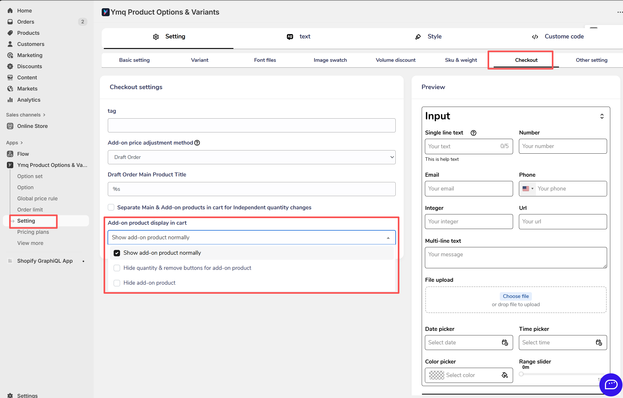Screen dimensions: 623x398
Task: Enable Separate Main & Add-on products checkbox
Action: (111, 207)
